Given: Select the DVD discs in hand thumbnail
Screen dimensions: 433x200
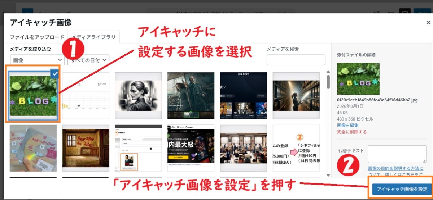Looking at the screenshot, I should (x=33, y=148).
